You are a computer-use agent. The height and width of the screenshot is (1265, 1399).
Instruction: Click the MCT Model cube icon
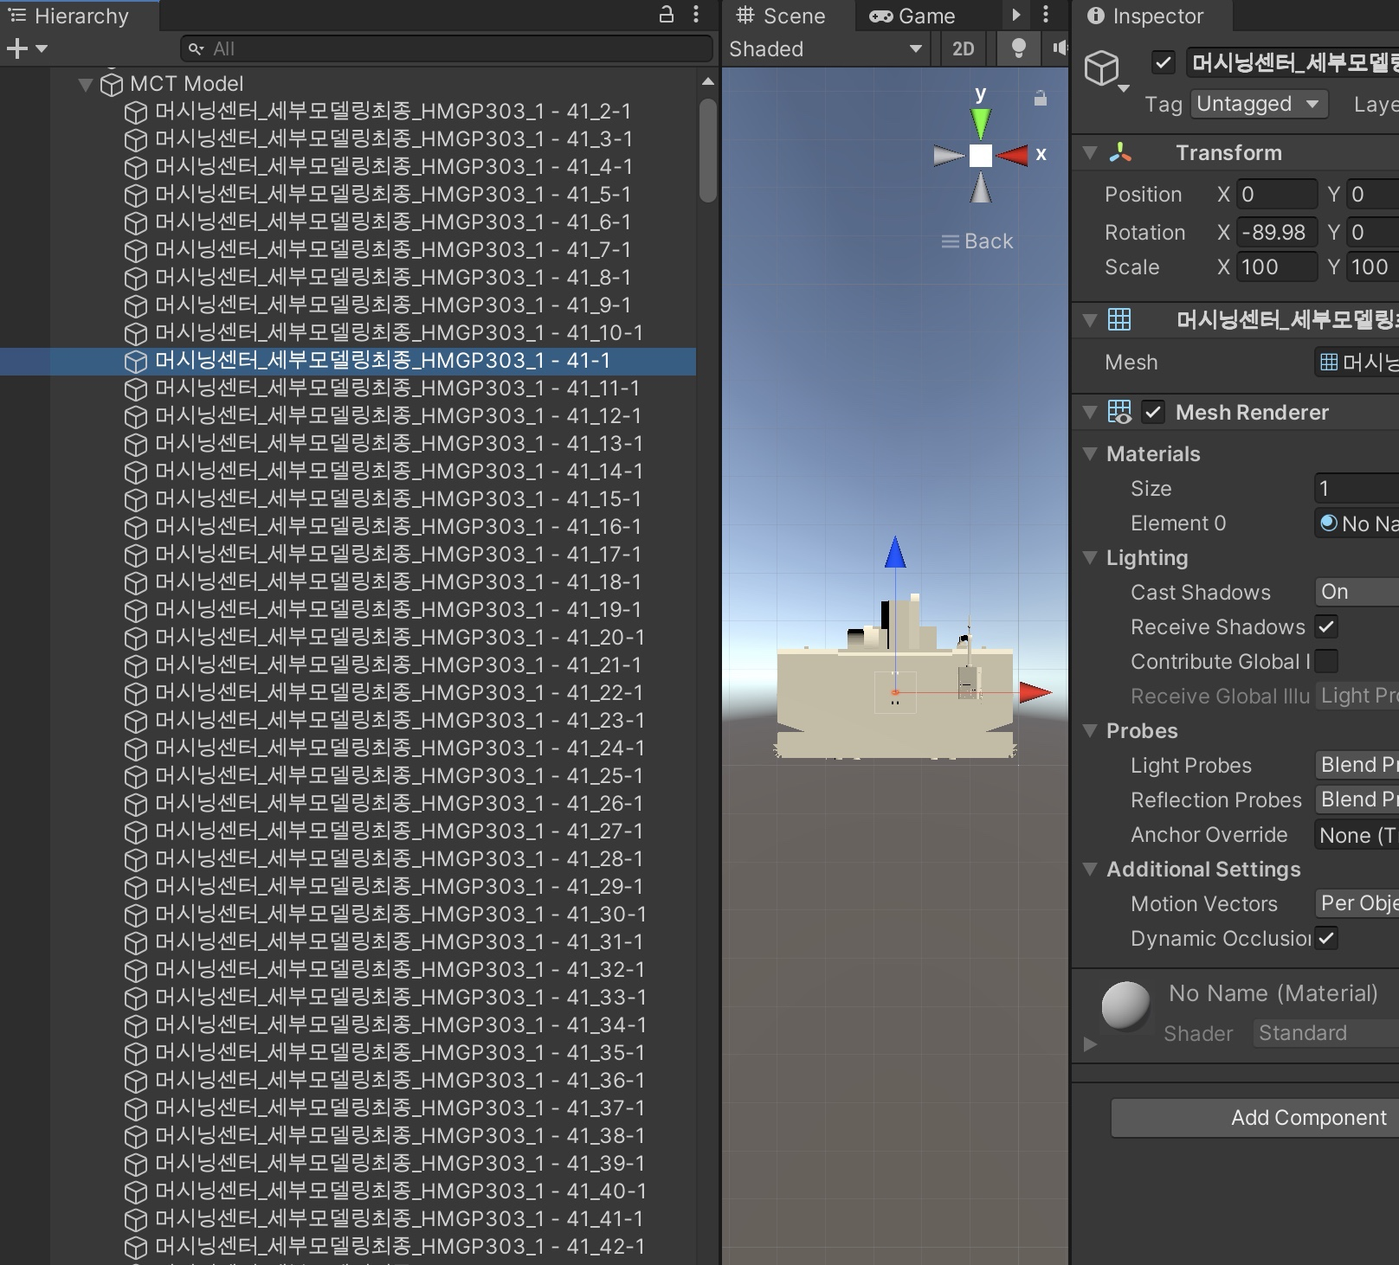point(112,84)
